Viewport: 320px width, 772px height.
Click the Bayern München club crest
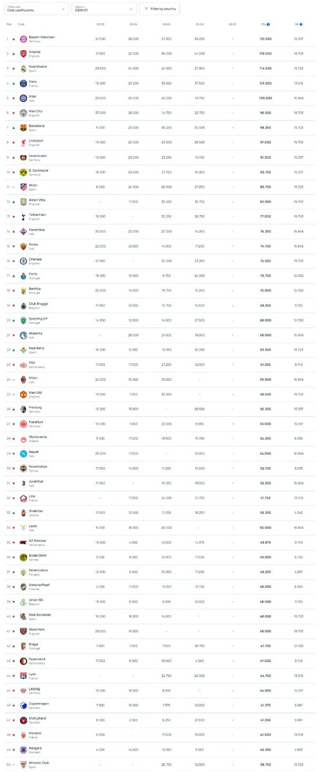tap(23, 39)
